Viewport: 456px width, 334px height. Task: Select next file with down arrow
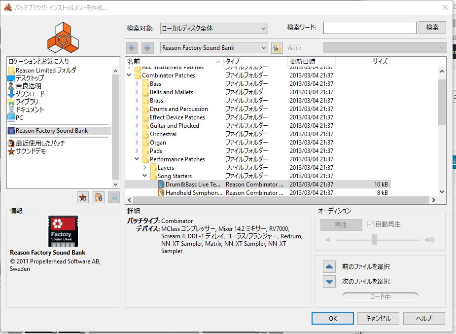(329, 281)
